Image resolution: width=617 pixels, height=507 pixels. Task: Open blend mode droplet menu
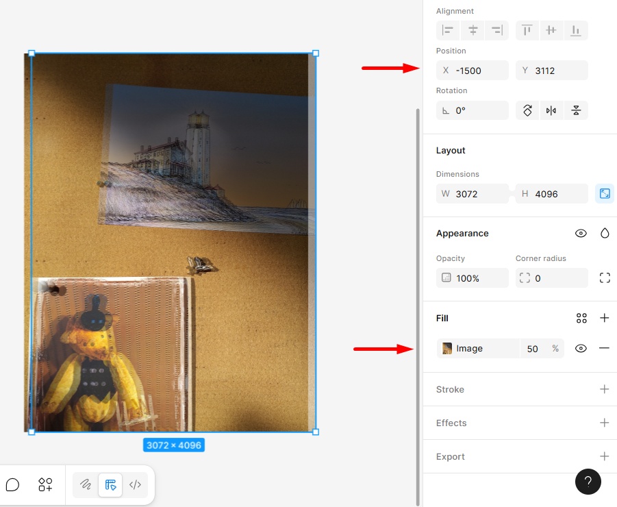605,234
